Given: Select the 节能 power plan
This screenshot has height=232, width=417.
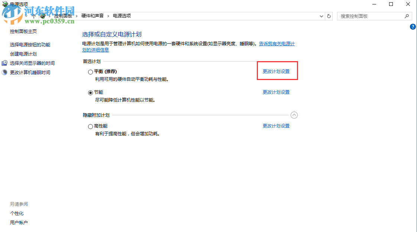Looking at the screenshot, I should (x=90, y=92).
